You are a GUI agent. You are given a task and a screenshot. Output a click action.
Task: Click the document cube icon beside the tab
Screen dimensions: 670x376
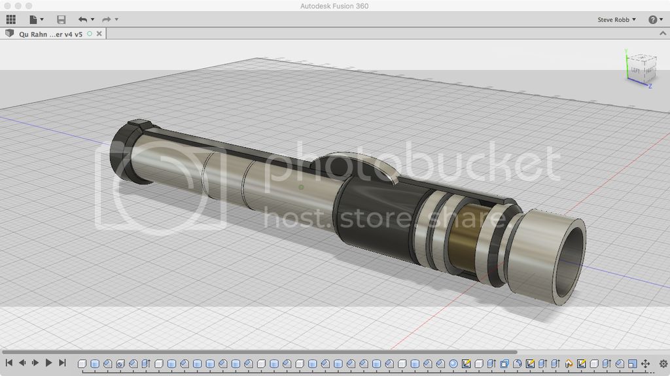pyautogui.click(x=9, y=33)
